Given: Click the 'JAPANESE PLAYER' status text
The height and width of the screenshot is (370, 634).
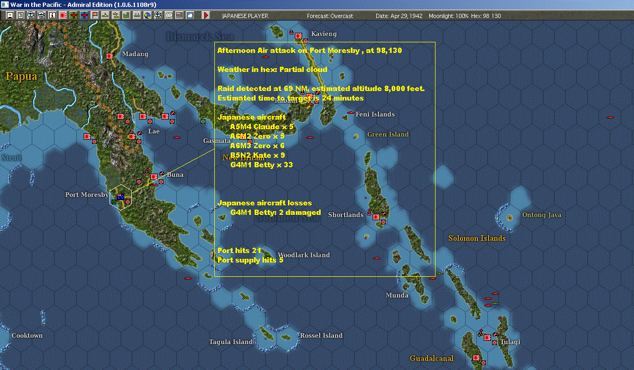Looking at the screenshot, I should (245, 16).
